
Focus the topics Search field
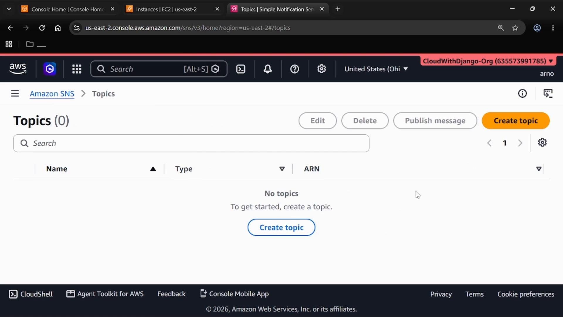tap(191, 143)
